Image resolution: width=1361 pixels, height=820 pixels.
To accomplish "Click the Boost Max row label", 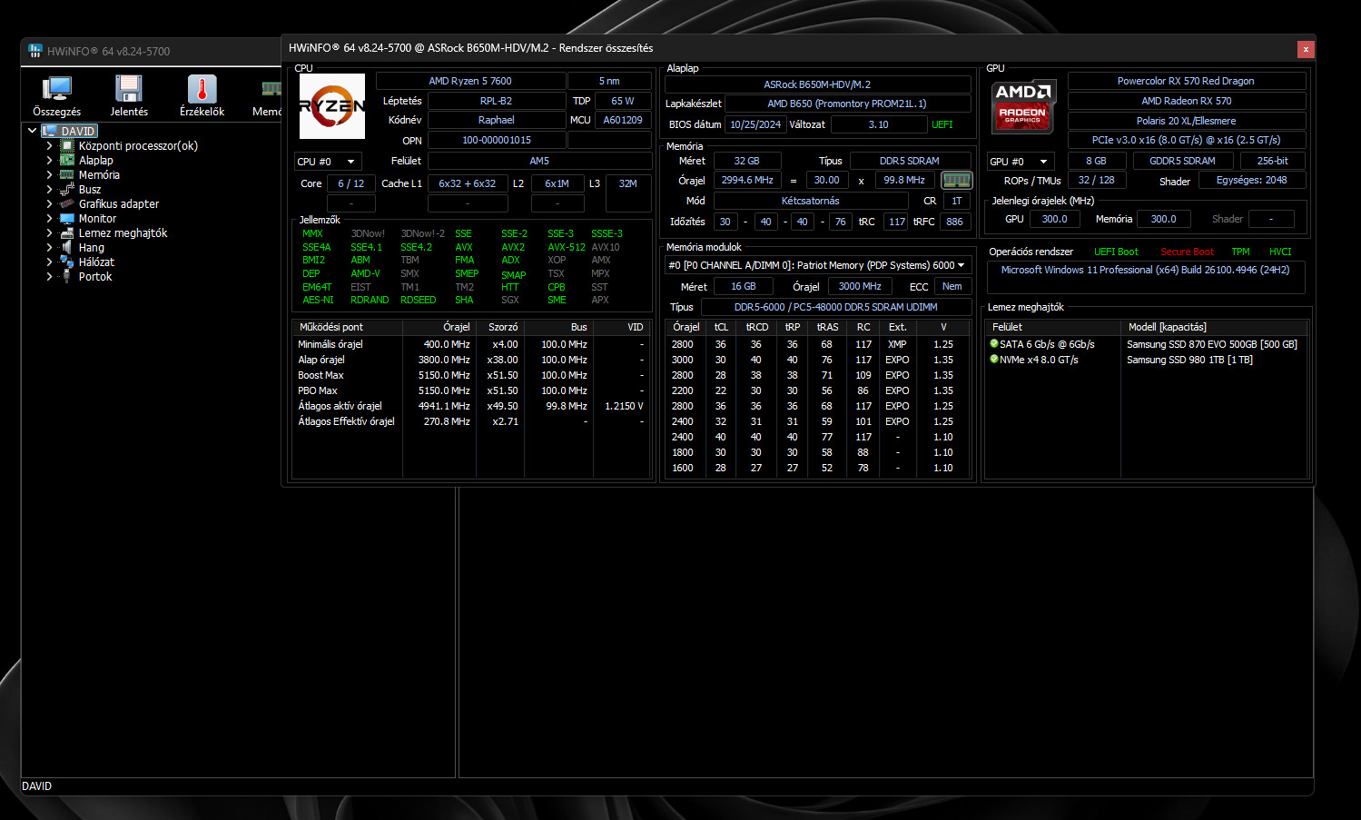I will tap(321, 375).
